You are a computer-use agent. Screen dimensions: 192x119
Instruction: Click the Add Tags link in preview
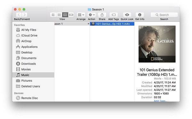160,101
